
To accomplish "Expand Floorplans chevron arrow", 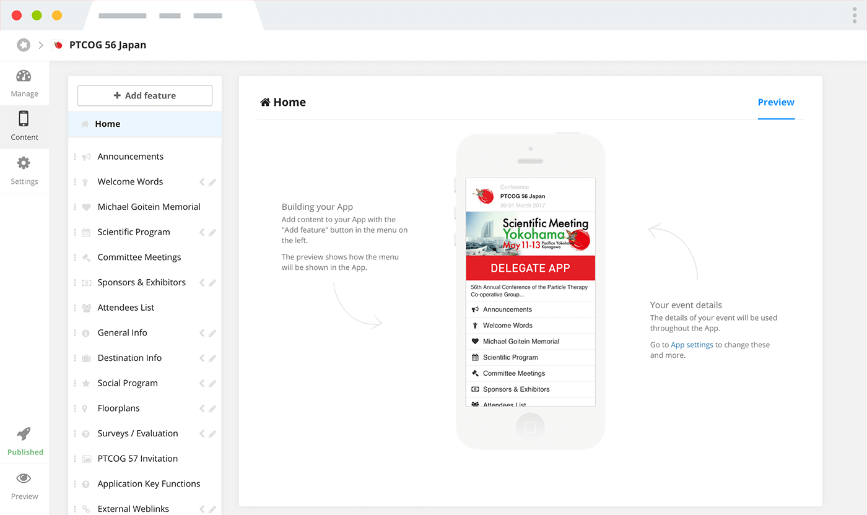I will [201, 409].
